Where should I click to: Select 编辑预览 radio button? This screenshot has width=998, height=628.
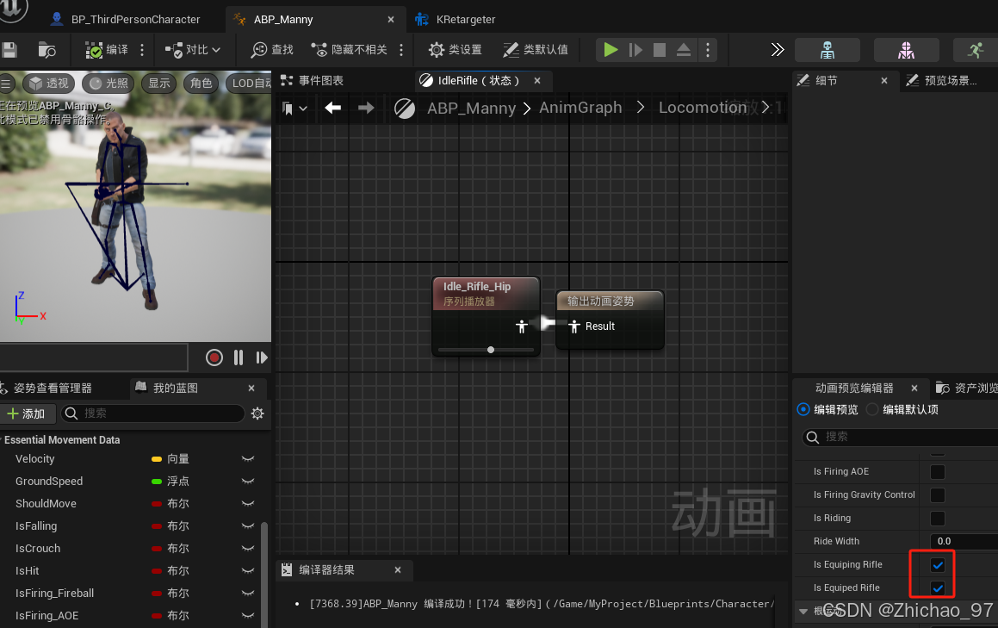(803, 409)
